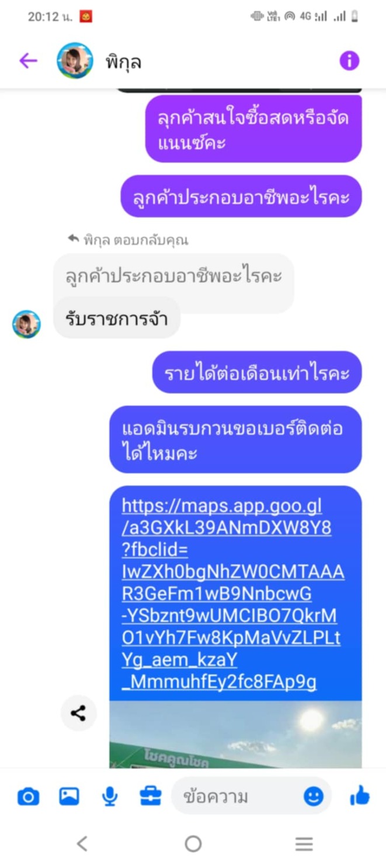The image size is (386, 865).
Task: Open the emoji smiley picker
Action: coord(314,796)
